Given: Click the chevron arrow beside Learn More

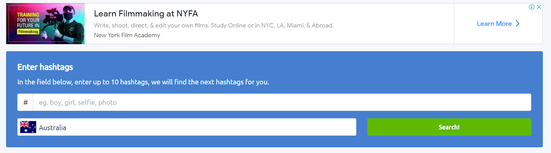Looking at the screenshot, I should pos(517,24).
